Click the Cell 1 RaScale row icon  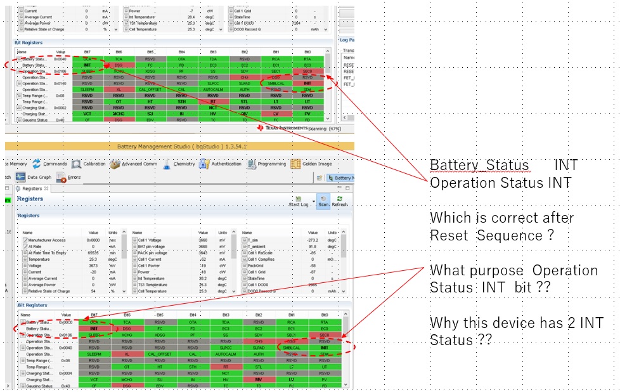tap(245, 252)
